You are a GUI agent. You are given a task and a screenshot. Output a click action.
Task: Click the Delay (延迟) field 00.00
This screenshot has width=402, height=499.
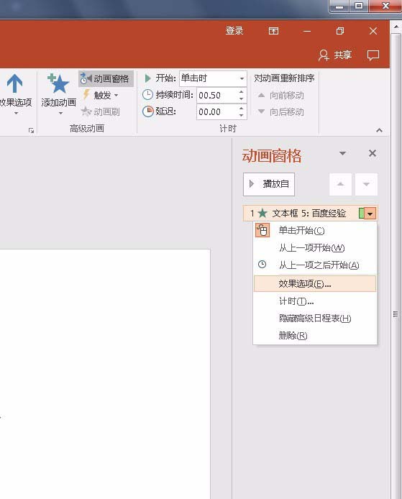tap(216, 112)
